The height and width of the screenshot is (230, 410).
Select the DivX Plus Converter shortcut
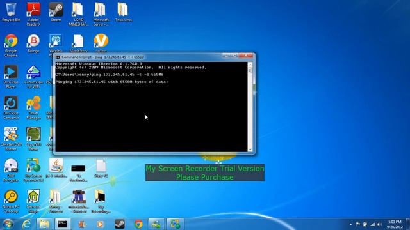[x=11, y=108]
